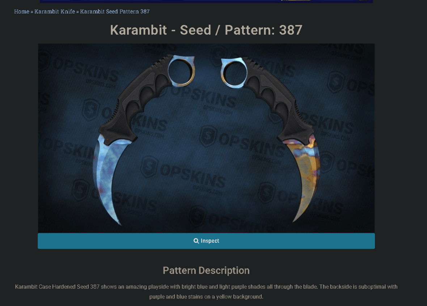This screenshot has height=306, width=427.
Task: Click the central OPSKINS shield logo watermark
Action: (x=208, y=137)
